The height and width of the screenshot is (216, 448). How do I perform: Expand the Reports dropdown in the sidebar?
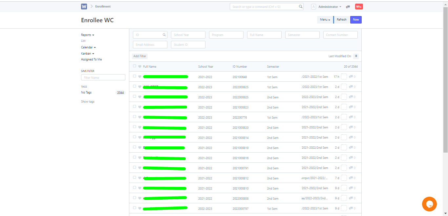coord(88,35)
